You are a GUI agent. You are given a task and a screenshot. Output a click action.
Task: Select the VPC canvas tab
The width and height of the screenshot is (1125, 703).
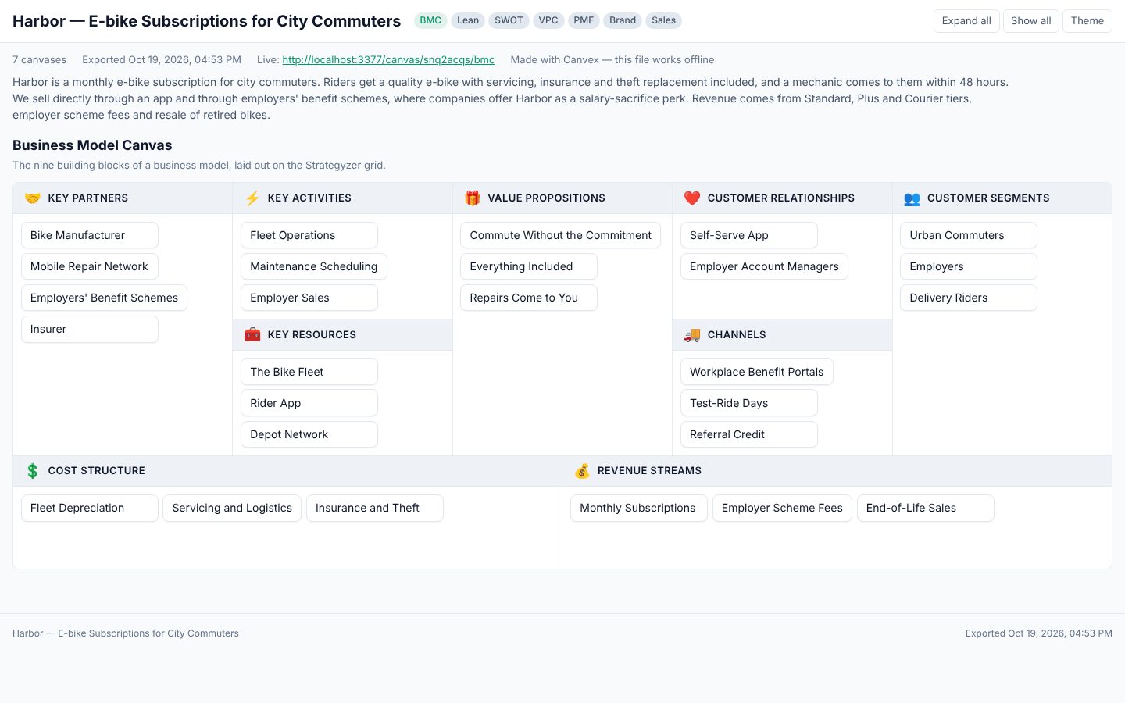pyautogui.click(x=548, y=20)
